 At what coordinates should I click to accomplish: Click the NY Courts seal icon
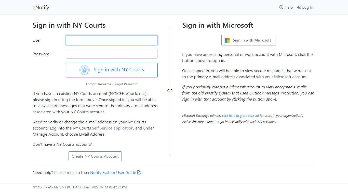pos(85,70)
